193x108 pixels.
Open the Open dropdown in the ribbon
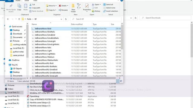[x=96, y=4]
